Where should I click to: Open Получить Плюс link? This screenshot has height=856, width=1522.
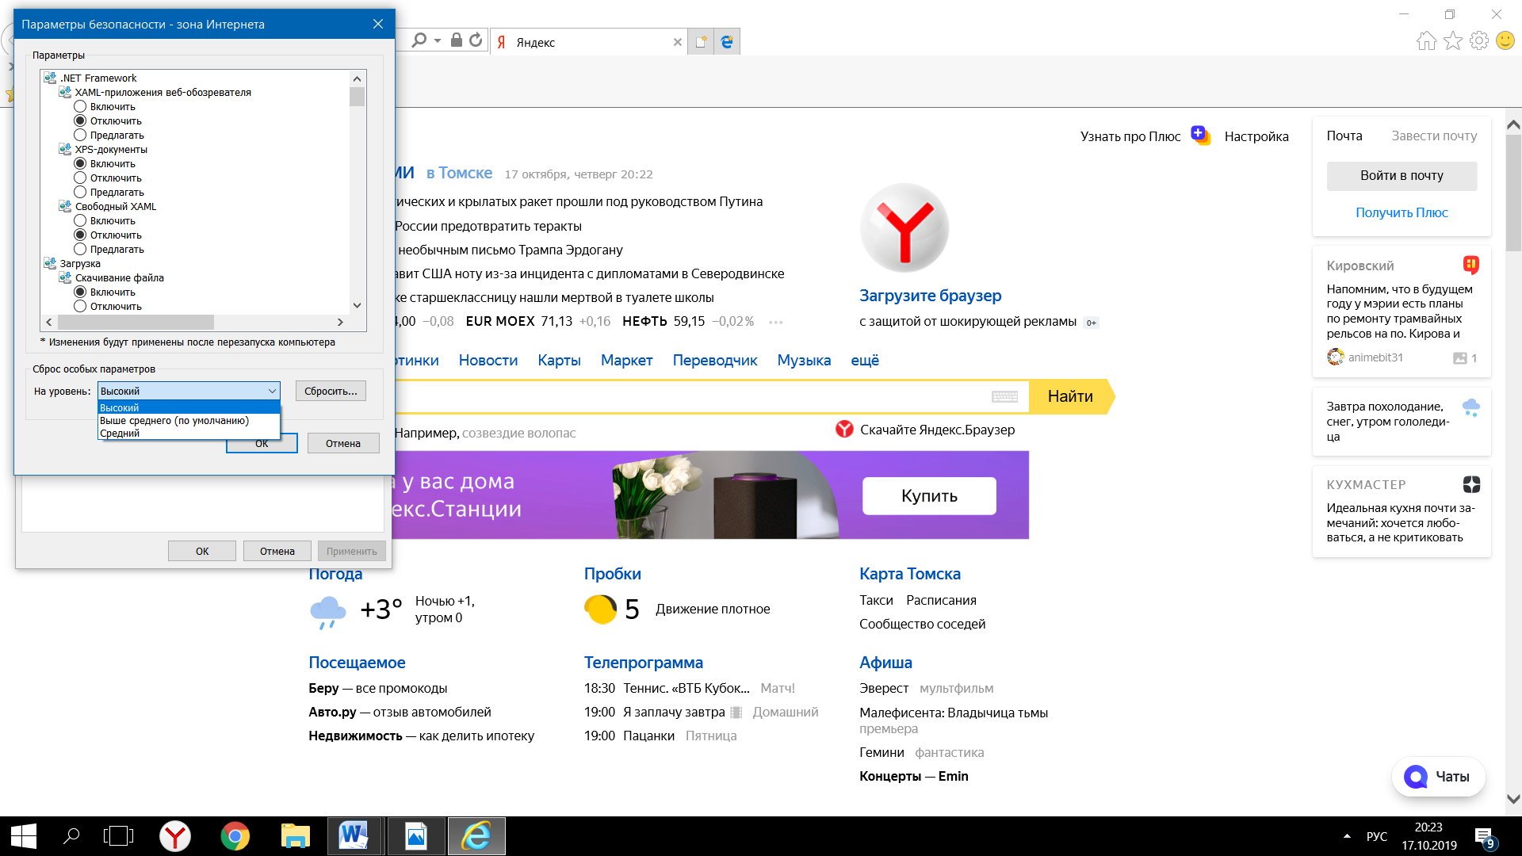coord(1402,212)
